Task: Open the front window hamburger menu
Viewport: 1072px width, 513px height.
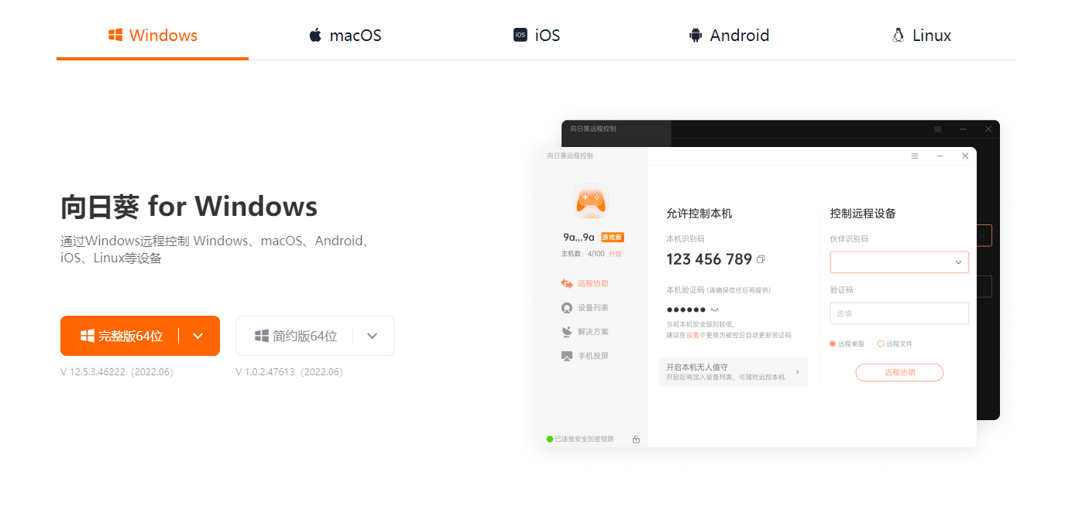Action: click(x=915, y=156)
